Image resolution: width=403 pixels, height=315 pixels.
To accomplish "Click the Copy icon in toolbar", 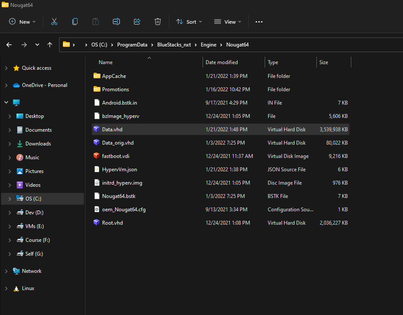I will click(x=75, y=22).
